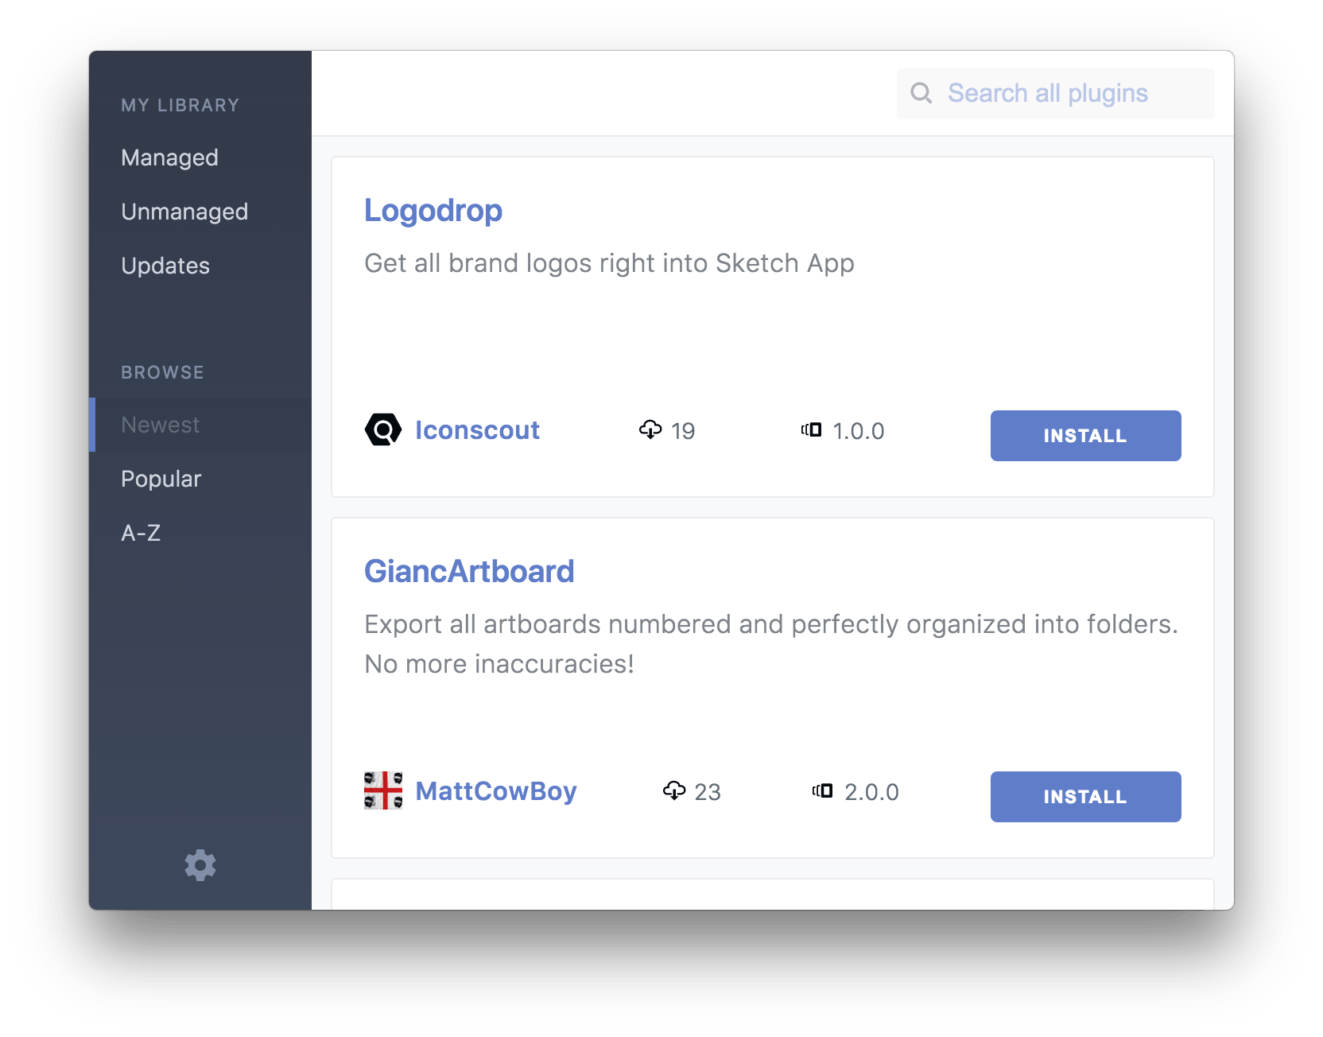
Task: Open the GiancArtboard plugin title link
Action: point(469,571)
